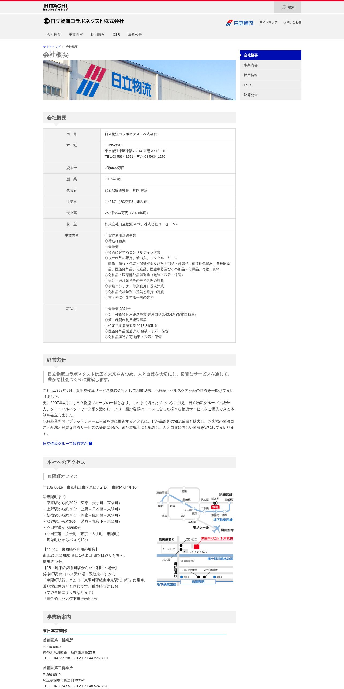This screenshot has height=689, width=344.
Task: Click the 東陽町オフィス subheading
Action: click(x=63, y=477)
